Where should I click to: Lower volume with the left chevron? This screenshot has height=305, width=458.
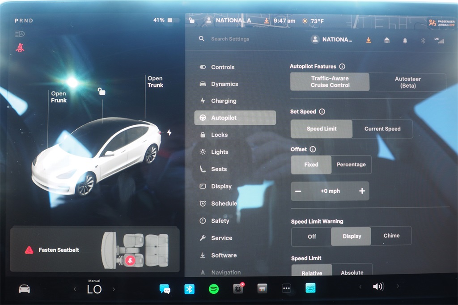360,287
